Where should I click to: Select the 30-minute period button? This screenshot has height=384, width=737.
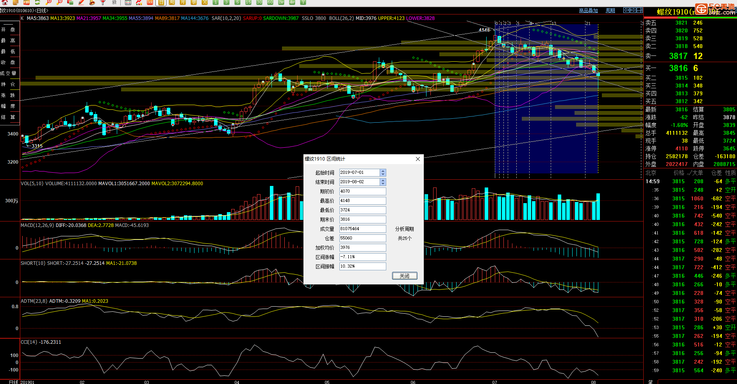(x=259, y=2)
